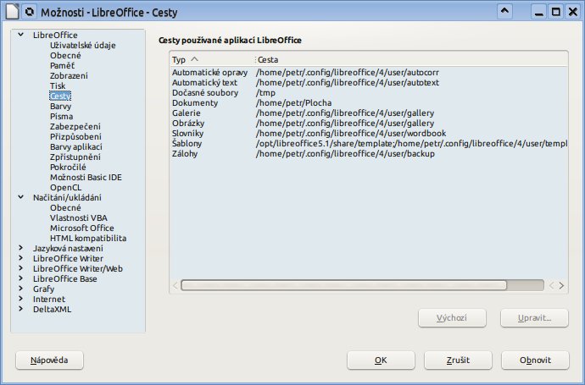The width and height of the screenshot is (585, 385).
Task: Select Zpřístupnění in the tree
Action: click(75, 157)
